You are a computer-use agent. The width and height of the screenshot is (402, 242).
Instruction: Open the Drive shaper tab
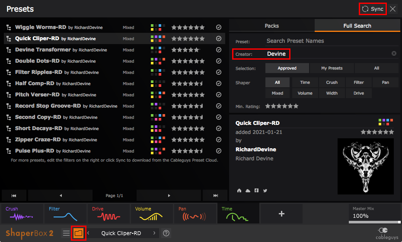[x=108, y=213]
